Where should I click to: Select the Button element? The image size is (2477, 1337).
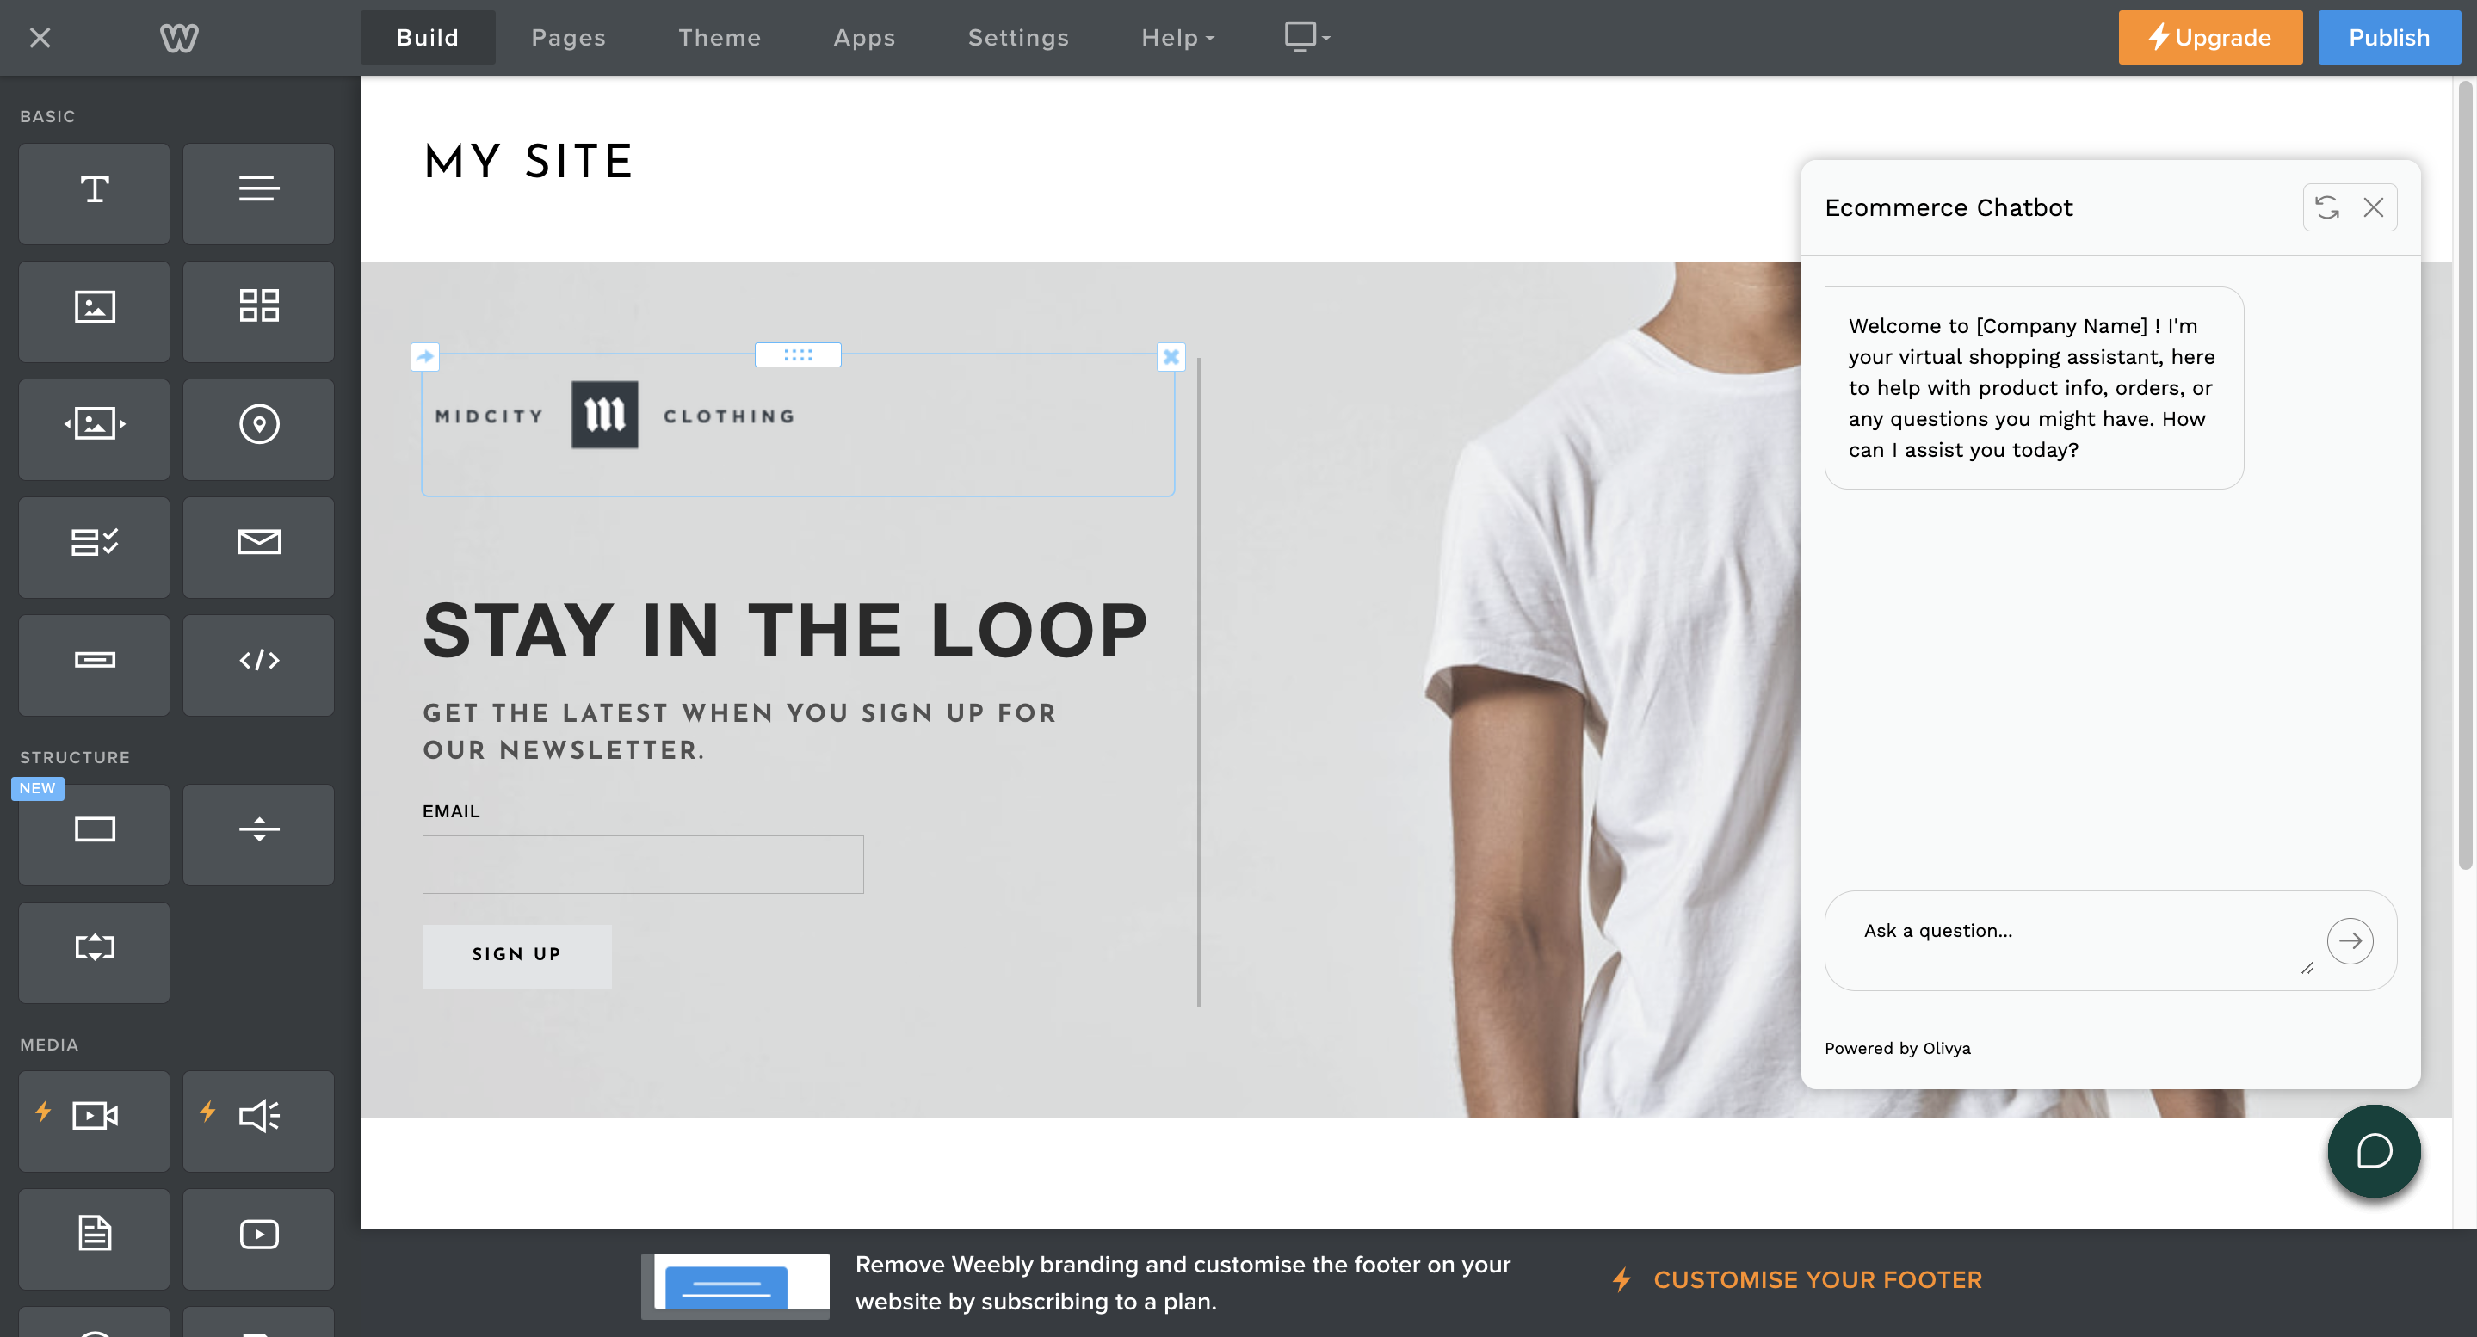pyautogui.click(x=94, y=665)
